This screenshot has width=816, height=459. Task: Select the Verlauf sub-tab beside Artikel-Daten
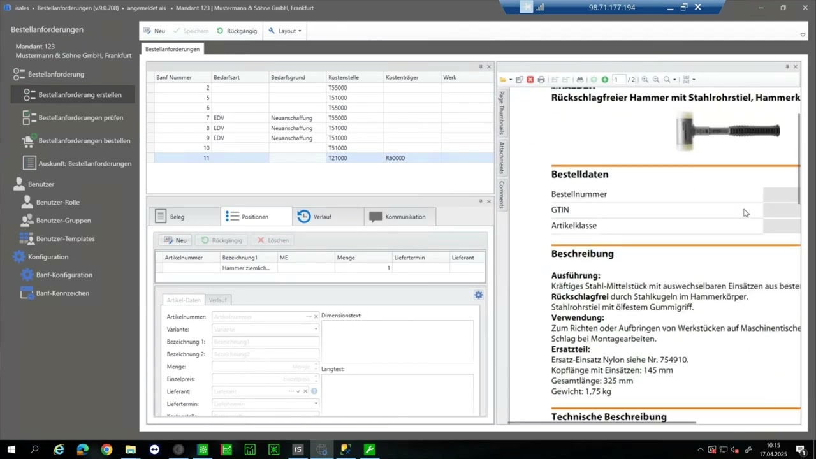pos(218,300)
